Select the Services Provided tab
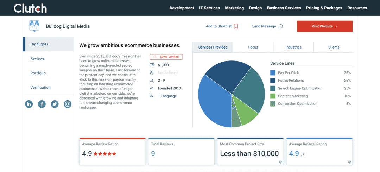 213,47
